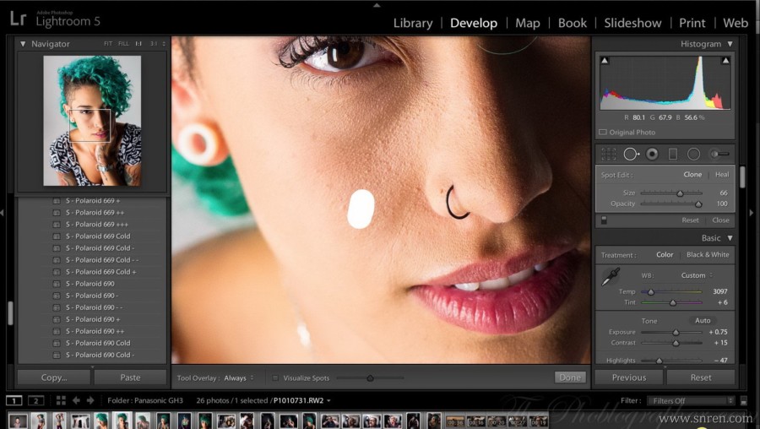The width and height of the screenshot is (760, 429).
Task: Click preset icon beside S - Polaroid 690
Action: [x=57, y=284]
